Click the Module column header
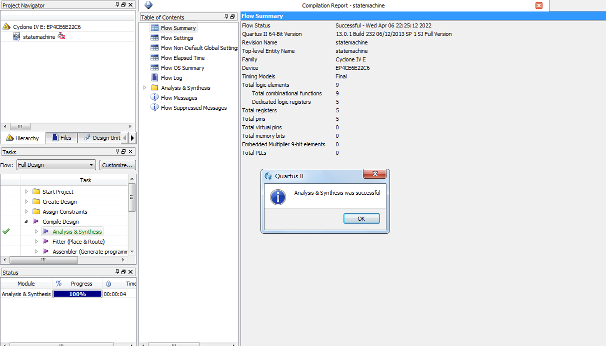The image size is (606, 346). (26, 284)
